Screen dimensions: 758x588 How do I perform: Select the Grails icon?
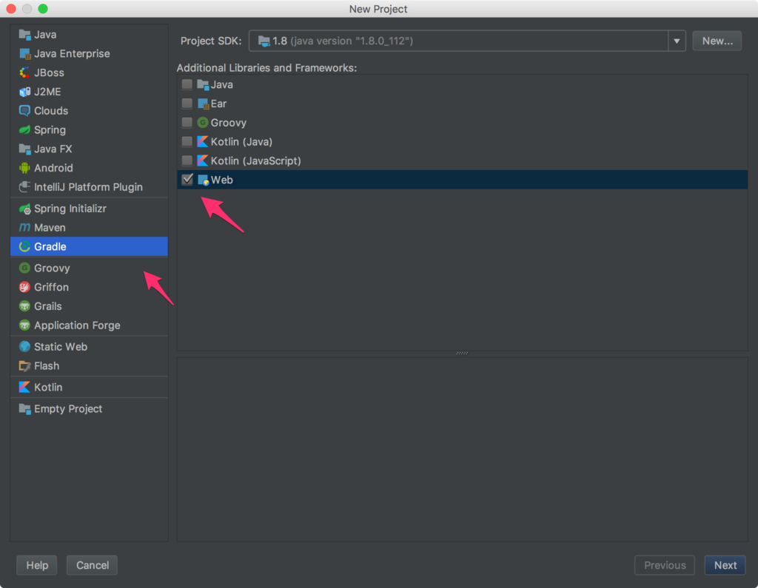click(24, 306)
